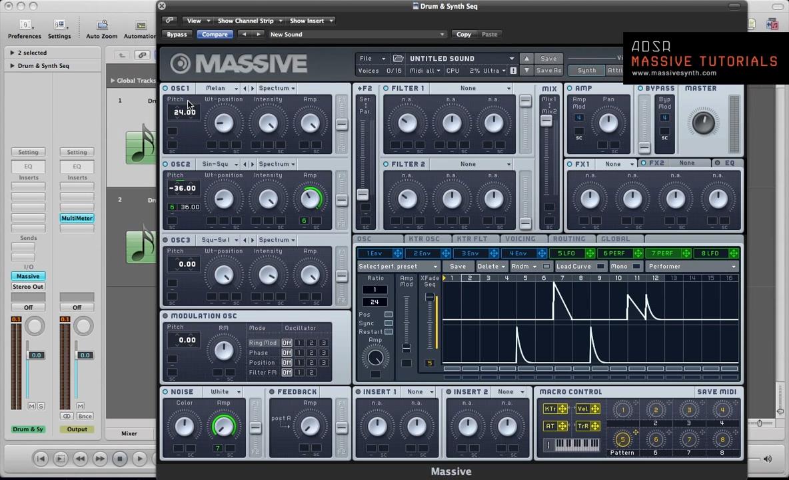Image resolution: width=789 pixels, height=480 pixels.
Task: Open Filter 1 type dropdown None
Action: (471, 88)
